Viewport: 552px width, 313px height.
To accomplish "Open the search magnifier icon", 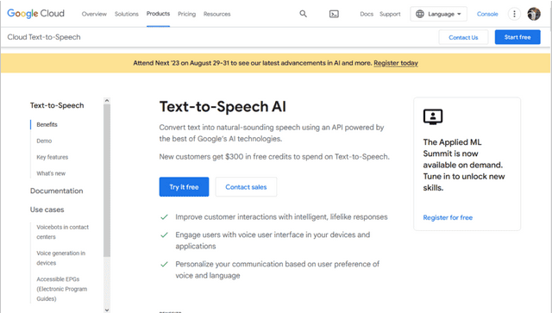I will pyautogui.click(x=303, y=14).
